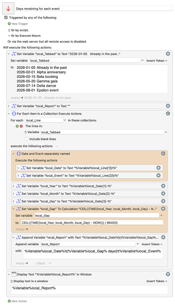Open Insert Token dropdown on local_Tabbed action
Viewport: 175px width, 305px height.
tap(157, 60)
